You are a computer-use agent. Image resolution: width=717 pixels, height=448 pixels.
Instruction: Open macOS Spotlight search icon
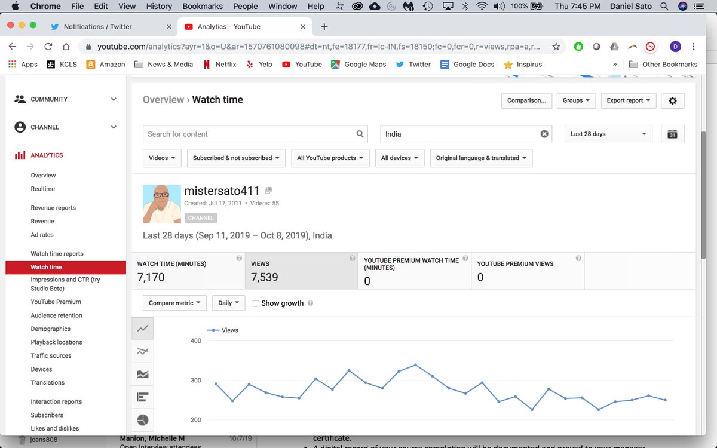664,6
